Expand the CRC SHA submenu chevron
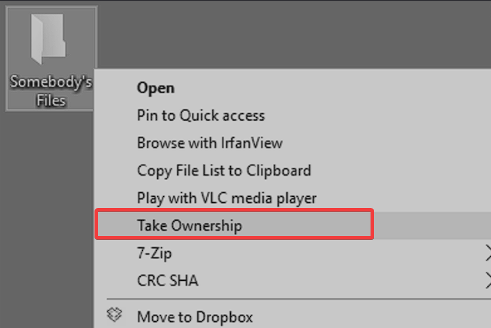 coord(488,280)
